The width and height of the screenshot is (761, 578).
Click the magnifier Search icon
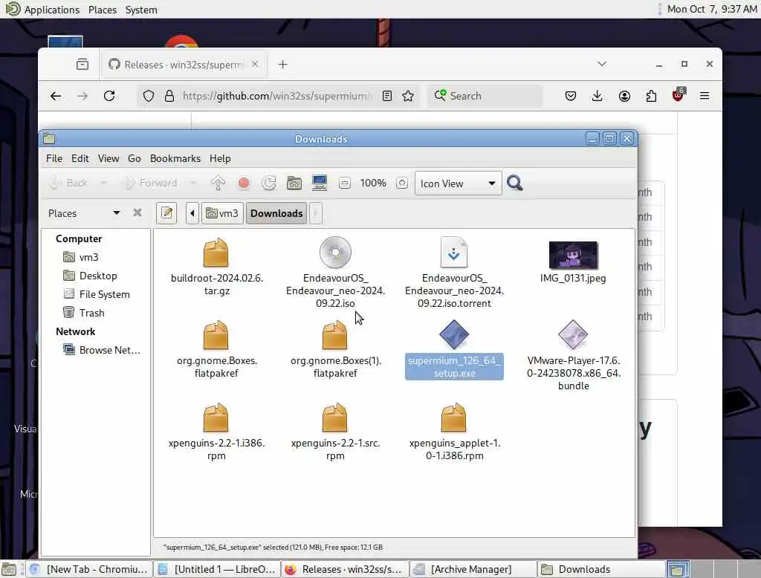(515, 183)
